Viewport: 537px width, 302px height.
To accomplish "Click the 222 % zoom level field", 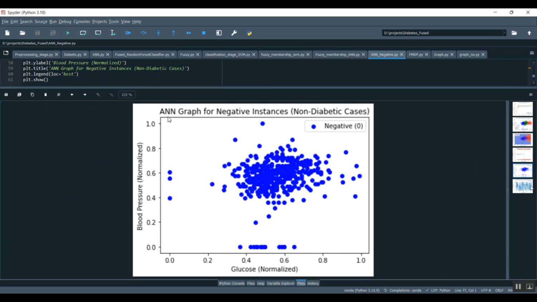I will 127,95.
